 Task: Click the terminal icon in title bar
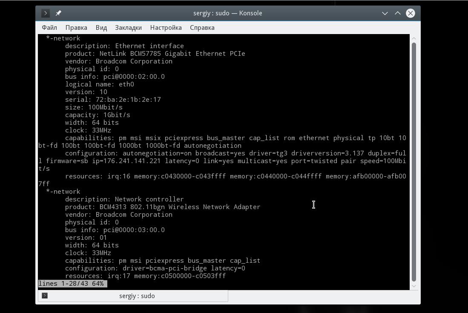46,13
